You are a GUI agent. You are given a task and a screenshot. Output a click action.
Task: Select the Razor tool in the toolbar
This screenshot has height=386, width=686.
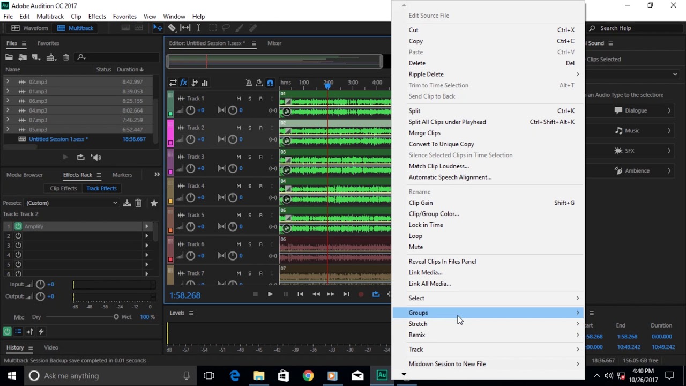[171, 28]
